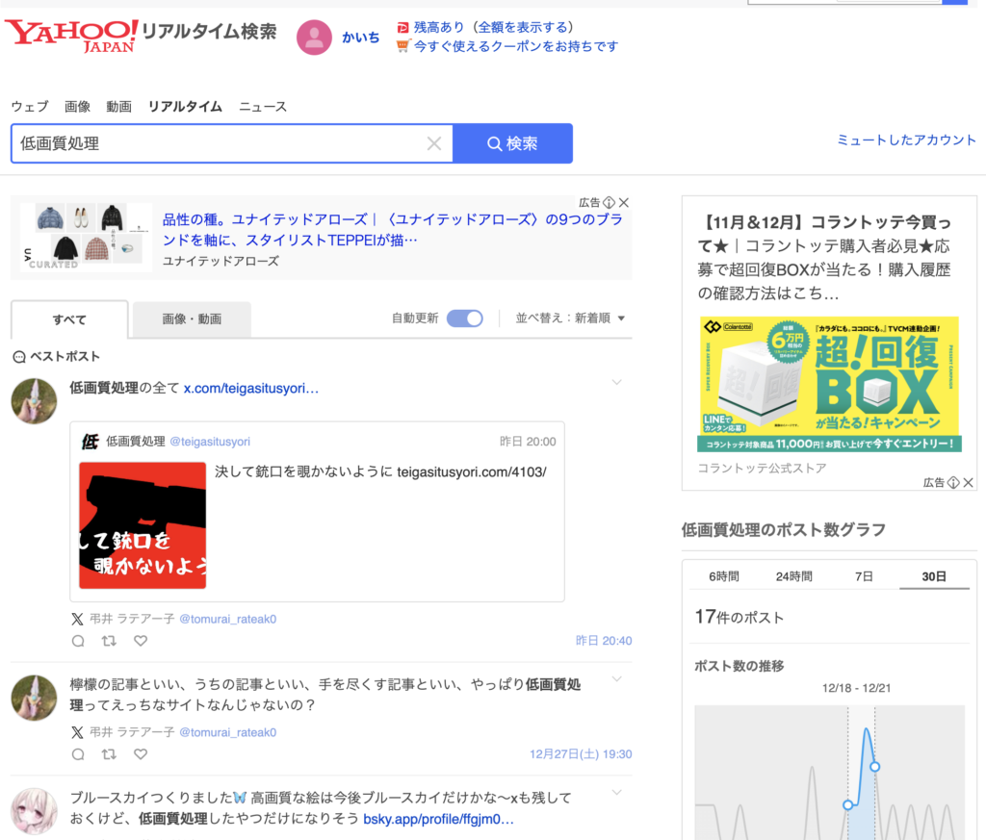Expand the options chevron on the second post
The height and width of the screenshot is (840, 986).
[617, 679]
